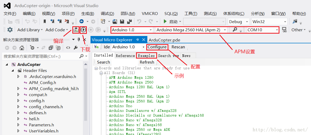Click the Navigate Backward blue arrow

pyautogui.click(x=81, y=21)
